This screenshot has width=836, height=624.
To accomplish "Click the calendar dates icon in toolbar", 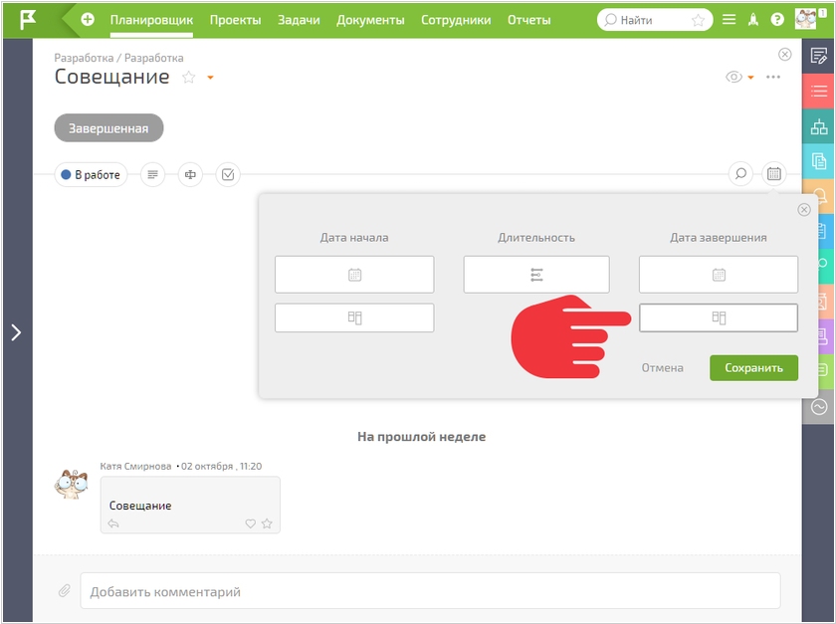I will pyautogui.click(x=774, y=174).
